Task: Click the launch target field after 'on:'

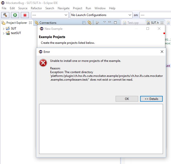Action: click(155, 15)
